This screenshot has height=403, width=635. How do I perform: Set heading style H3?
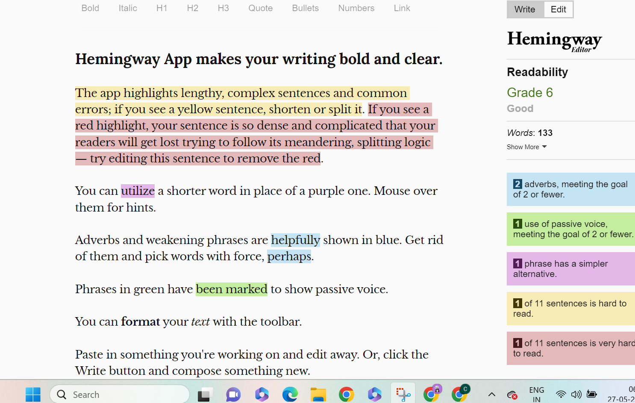223,8
